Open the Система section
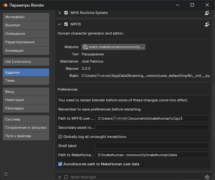 point(26,119)
